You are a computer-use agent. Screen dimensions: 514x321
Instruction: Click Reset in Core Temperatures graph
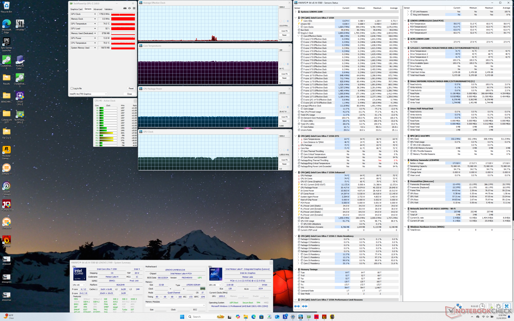(x=284, y=78)
